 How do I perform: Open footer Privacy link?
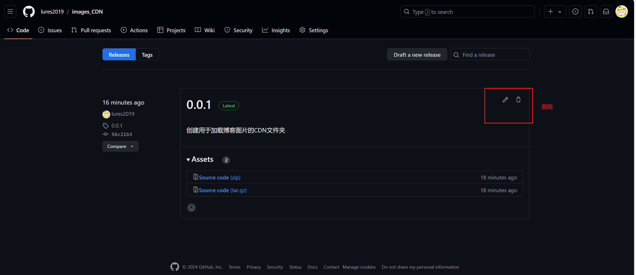(x=254, y=267)
